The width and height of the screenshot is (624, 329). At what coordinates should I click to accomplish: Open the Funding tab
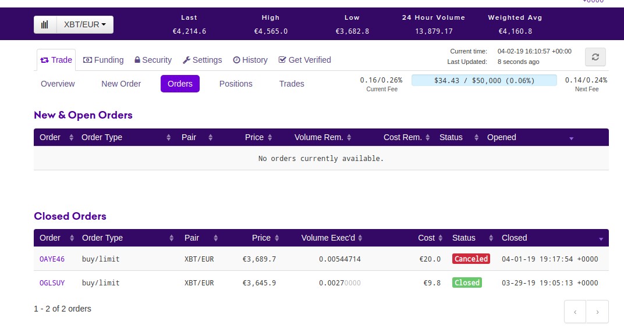(104, 60)
